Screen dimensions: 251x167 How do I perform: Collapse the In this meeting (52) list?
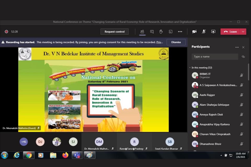[190, 68]
